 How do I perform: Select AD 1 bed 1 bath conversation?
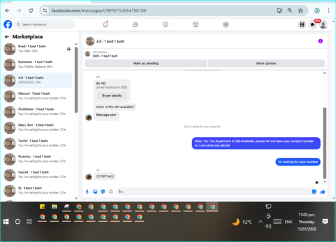click(37, 80)
